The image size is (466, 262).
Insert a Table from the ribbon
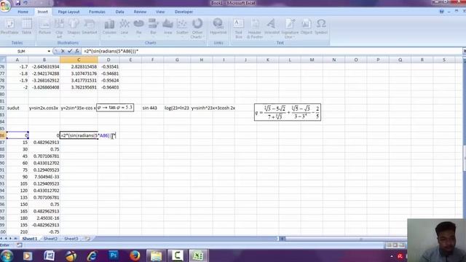tap(26, 27)
